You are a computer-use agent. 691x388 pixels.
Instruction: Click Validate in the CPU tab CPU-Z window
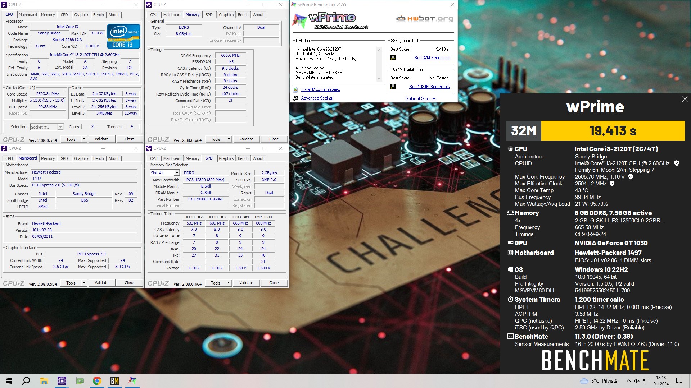[x=101, y=139]
